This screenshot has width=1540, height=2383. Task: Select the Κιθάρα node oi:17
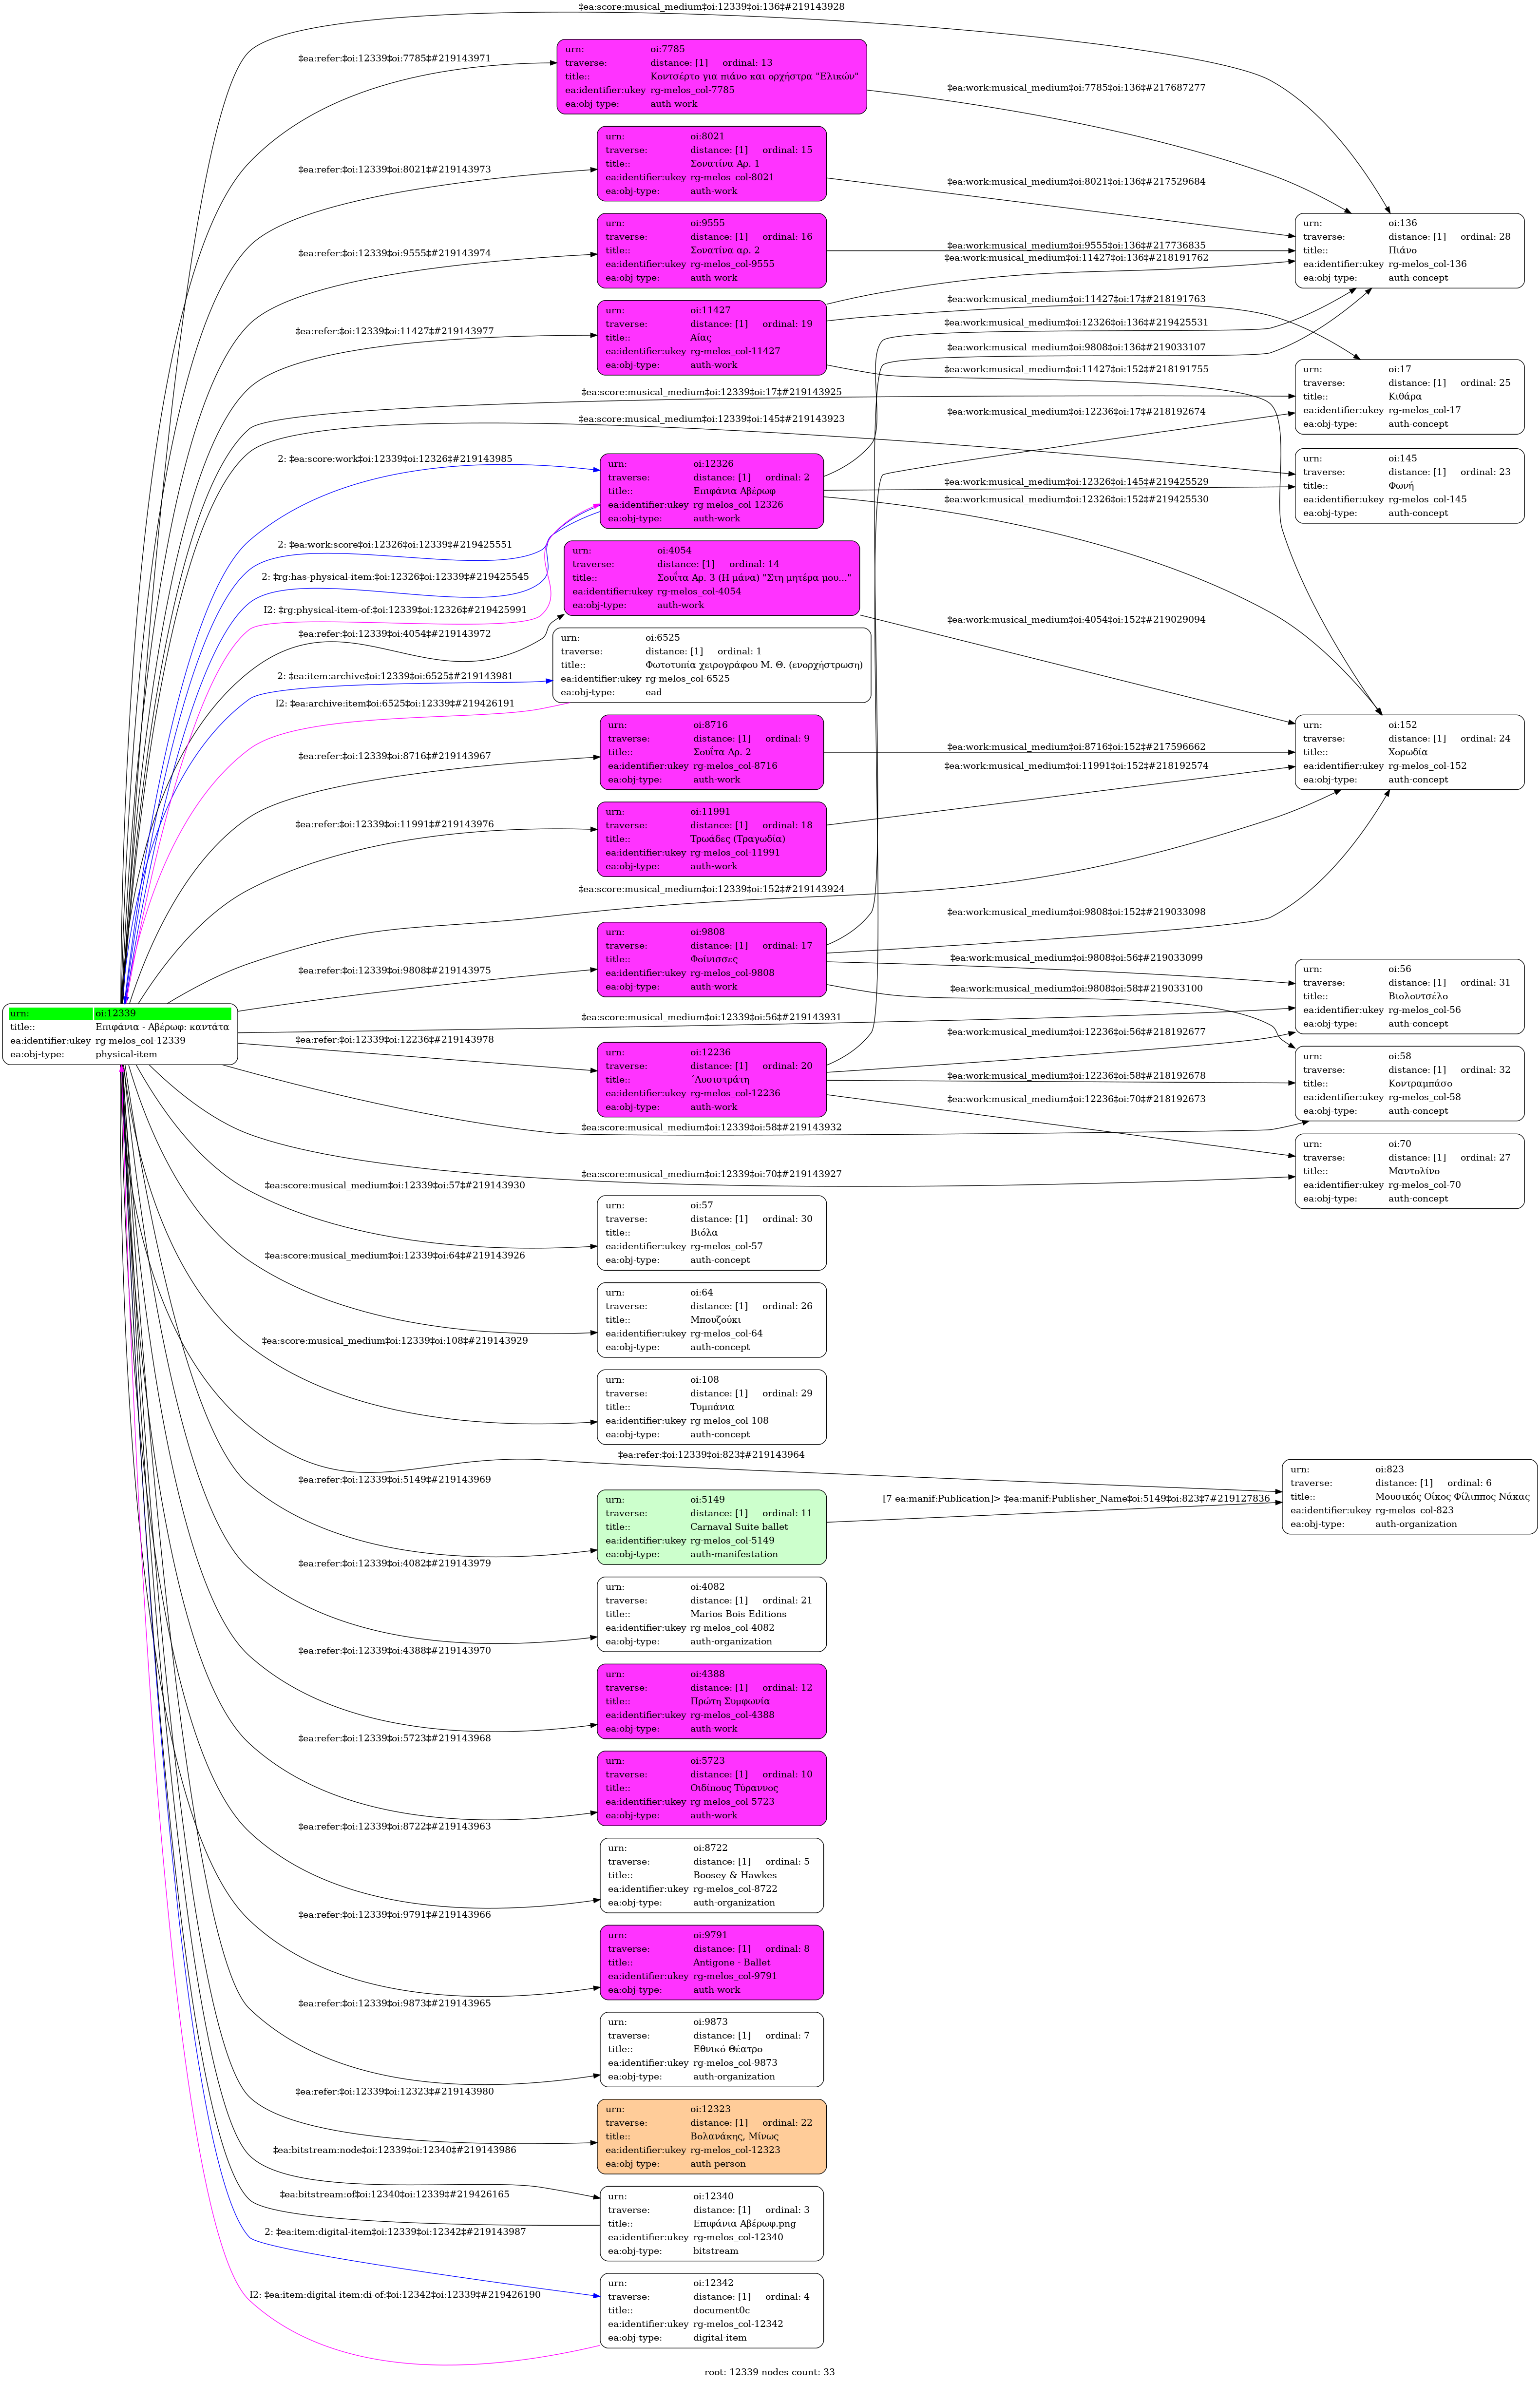pyautogui.click(x=1409, y=396)
